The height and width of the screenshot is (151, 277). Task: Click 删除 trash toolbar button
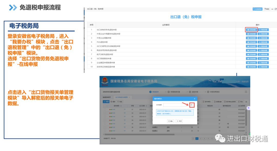click(x=113, y=101)
